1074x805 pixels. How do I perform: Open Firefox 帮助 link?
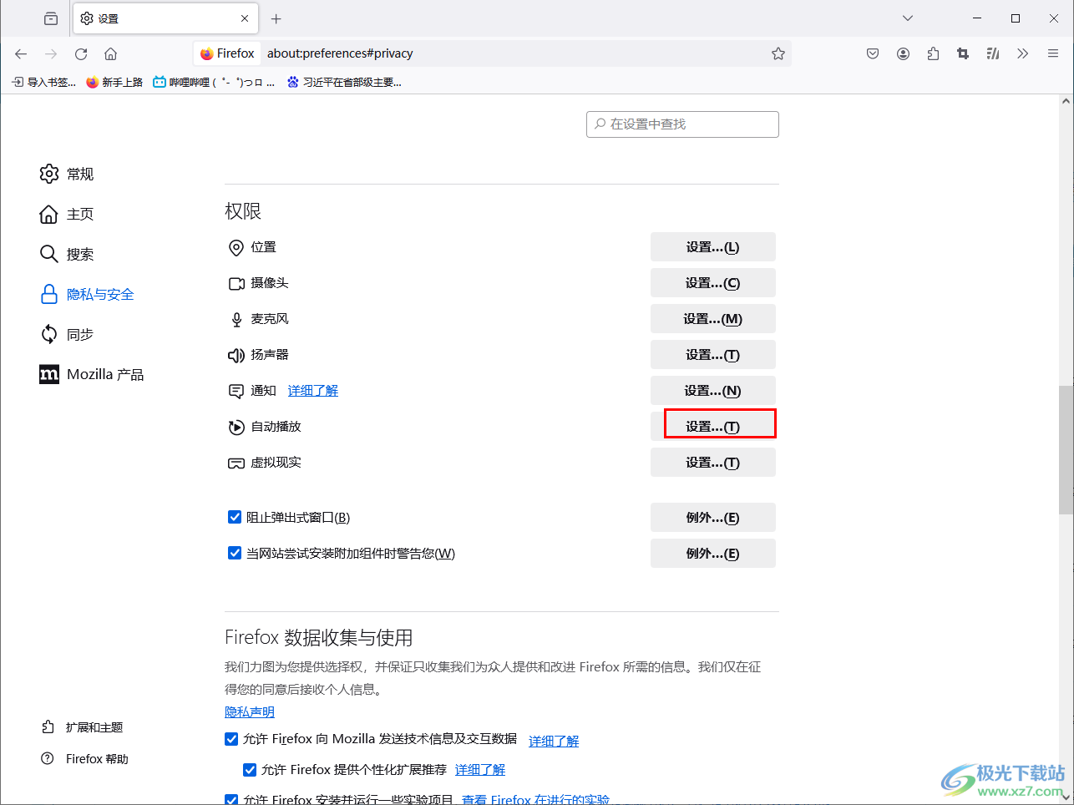[85, 759]
